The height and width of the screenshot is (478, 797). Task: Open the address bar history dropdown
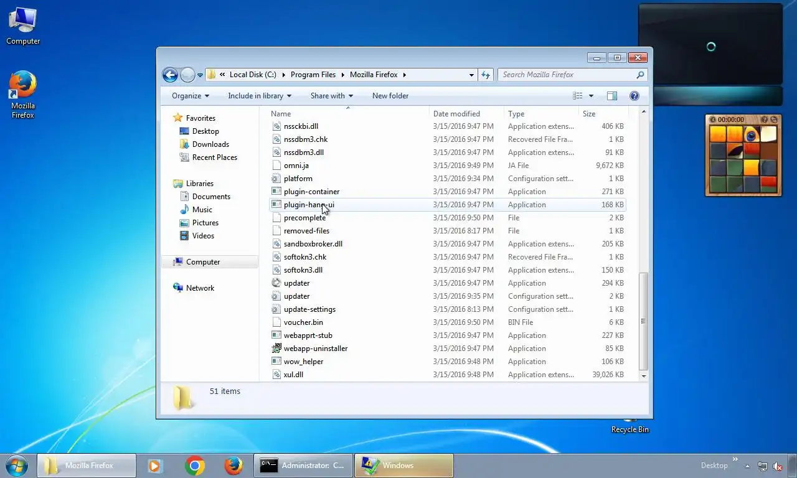tap(471, 75)
